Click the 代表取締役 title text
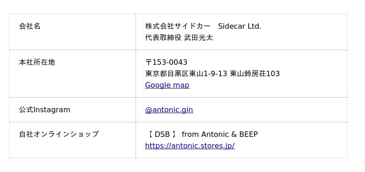 [163, 37]
